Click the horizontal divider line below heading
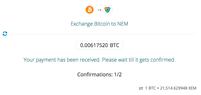 coord(103,34)
